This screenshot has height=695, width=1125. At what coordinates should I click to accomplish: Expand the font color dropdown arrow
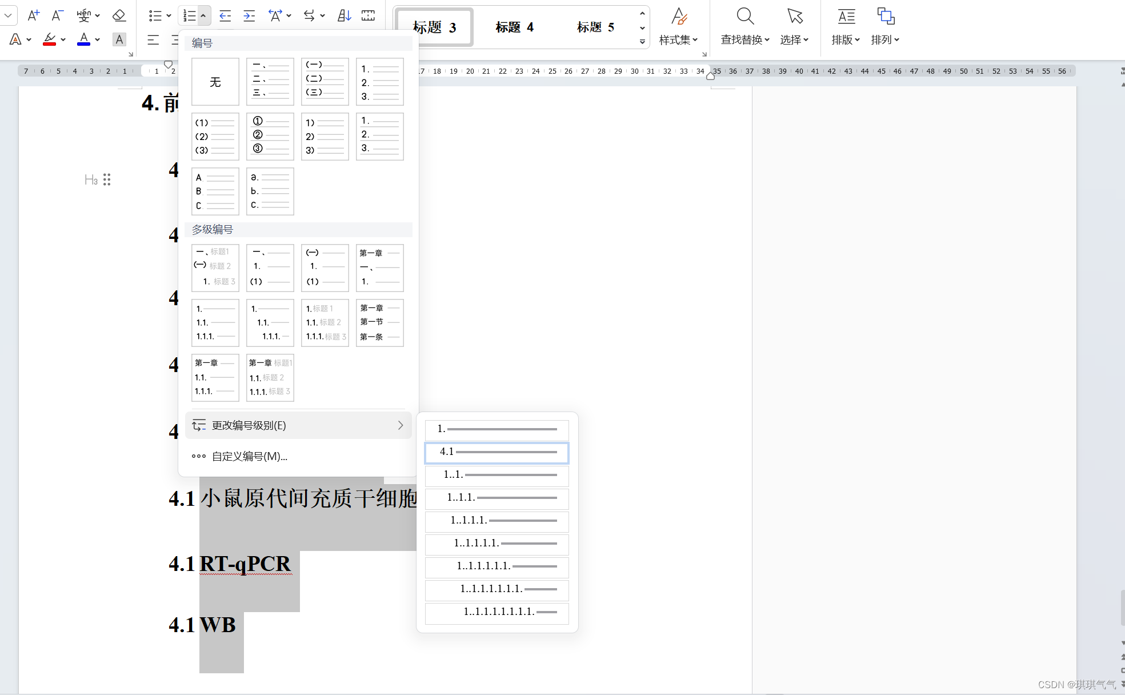[x=98, y=40]
